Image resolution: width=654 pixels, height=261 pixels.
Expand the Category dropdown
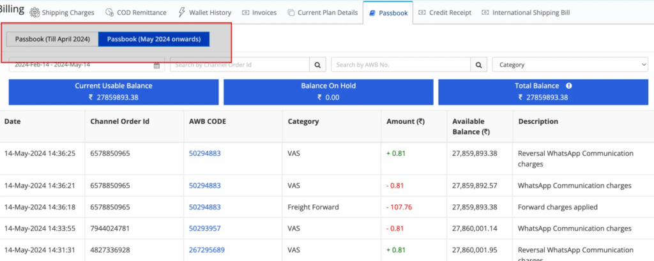[570, 64]
